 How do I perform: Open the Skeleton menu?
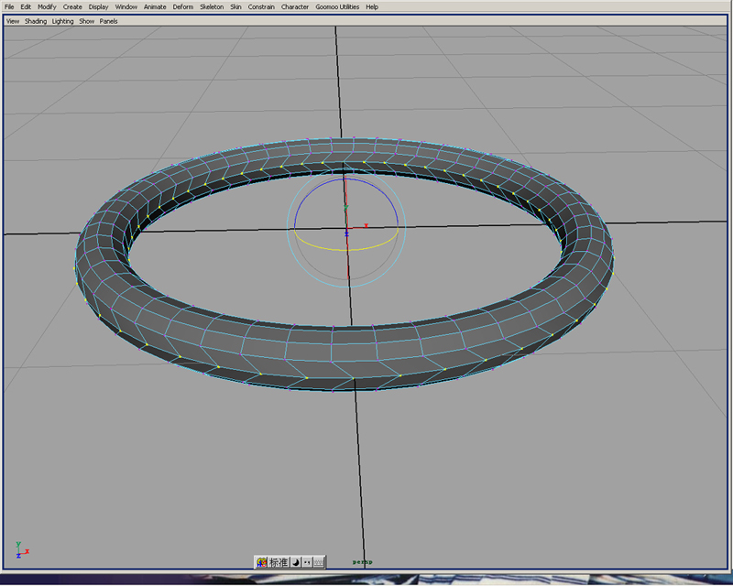(x=212, y=7)
